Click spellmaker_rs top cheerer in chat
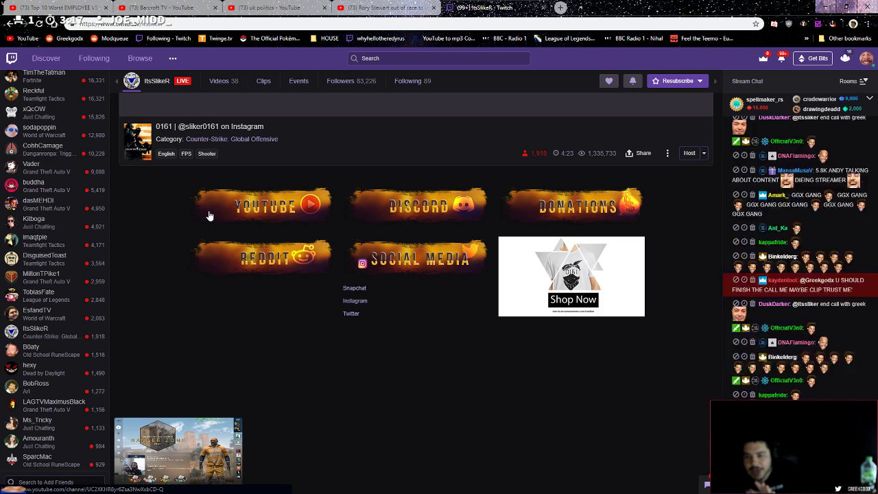 (x=764, y=99)
